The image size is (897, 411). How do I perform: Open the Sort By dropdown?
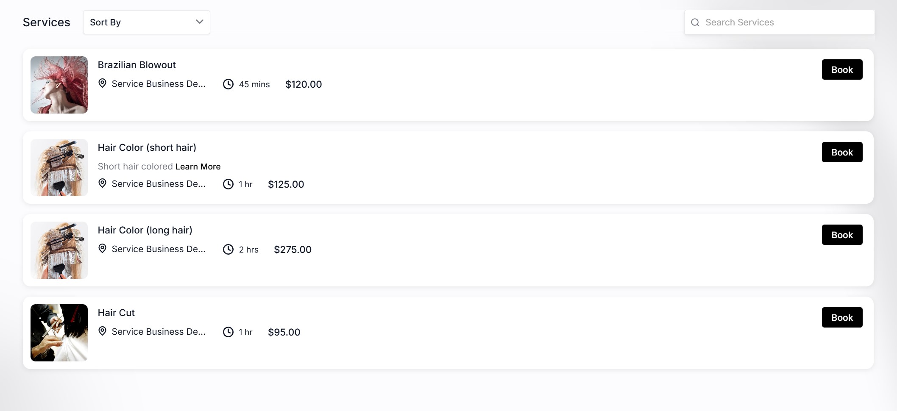coord(146,22)
